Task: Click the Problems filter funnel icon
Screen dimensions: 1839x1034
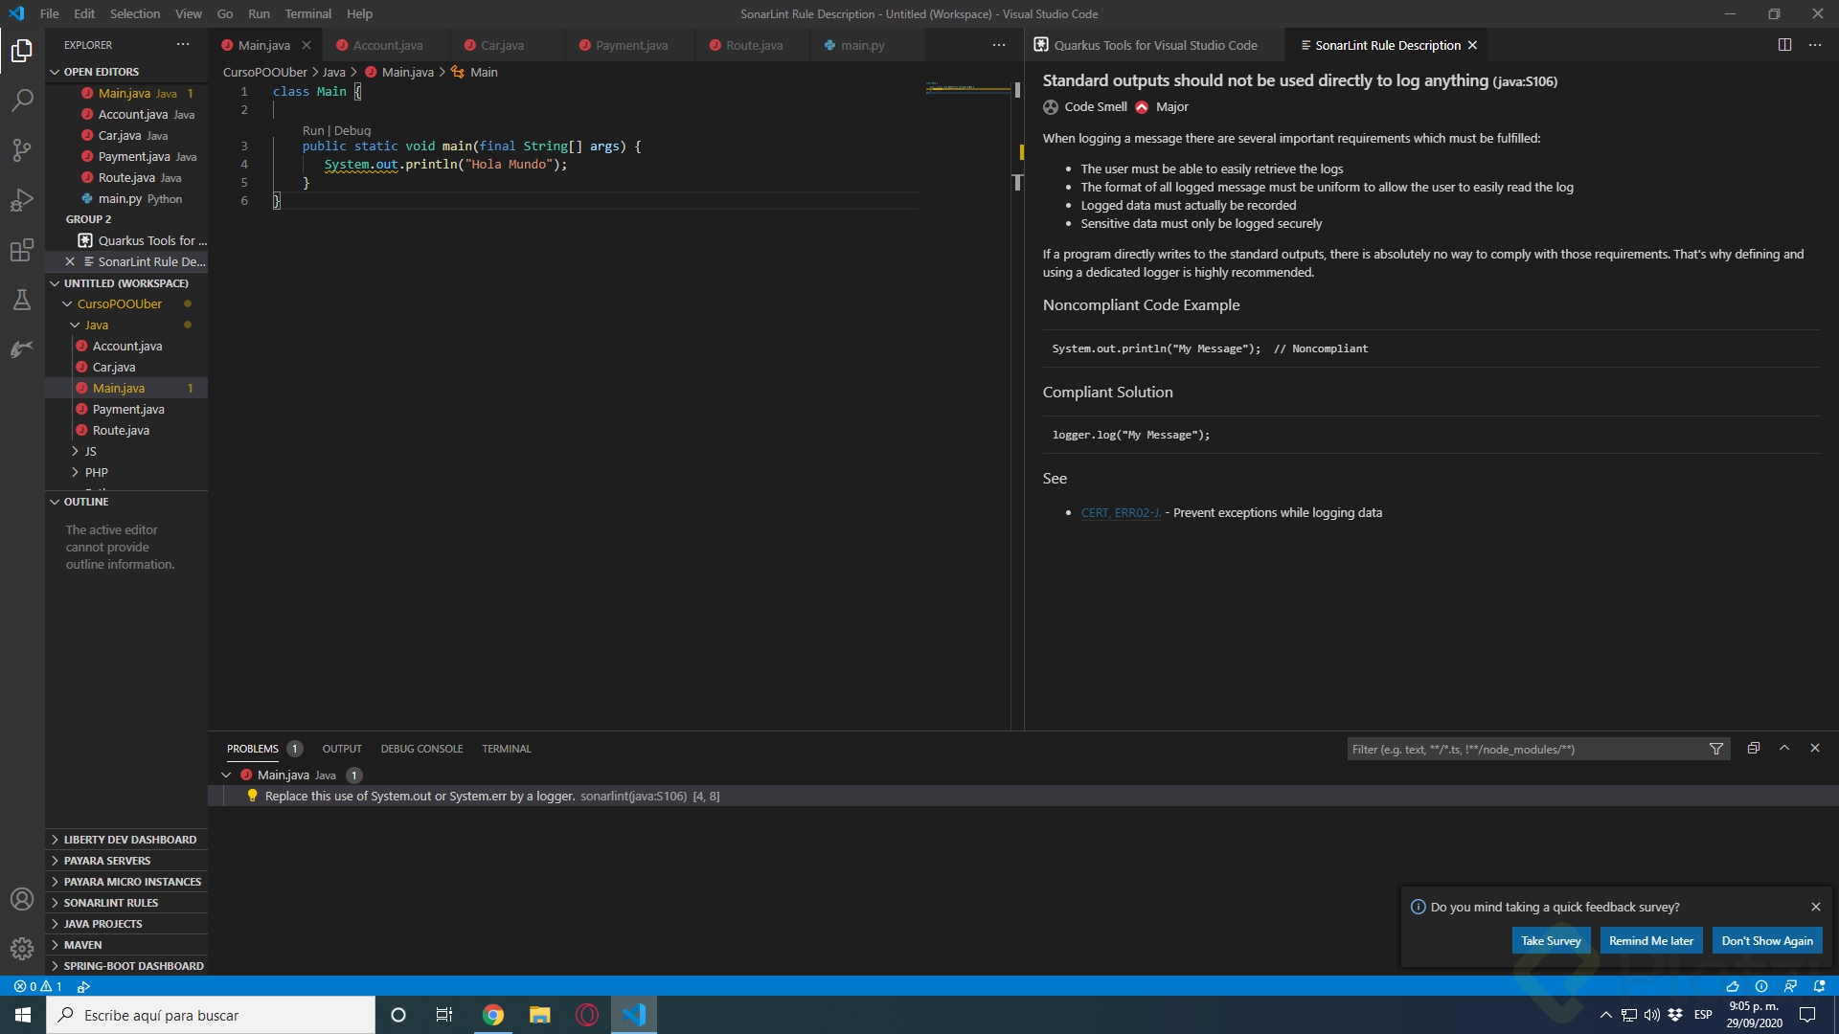Action: [x=1716, y=749]
